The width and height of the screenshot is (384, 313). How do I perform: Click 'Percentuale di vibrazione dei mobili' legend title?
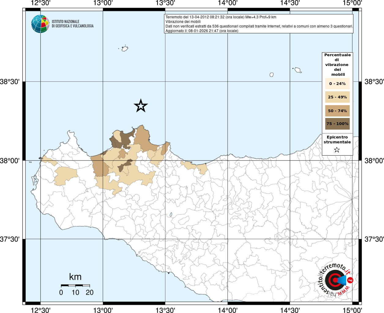337,65
